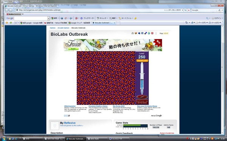The height and width of the screenshot is (141, 227).
Task: Switch to Jane Style taskbar window
Action: click(x=97, y=139)
